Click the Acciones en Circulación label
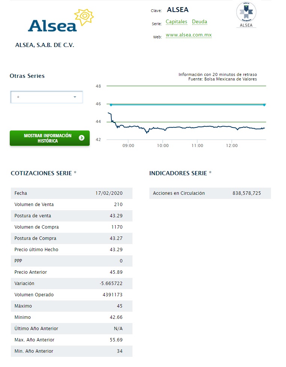 [179, 193]
